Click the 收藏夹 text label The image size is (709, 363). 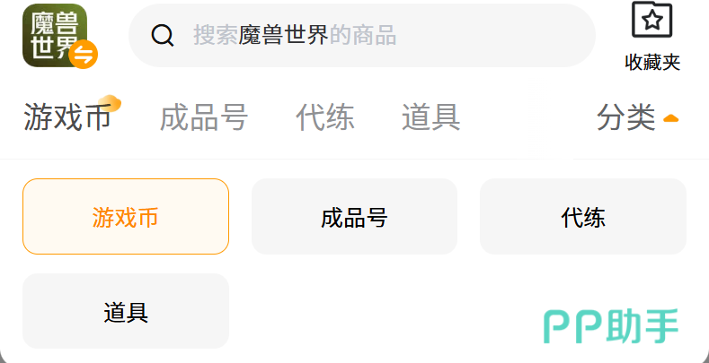(x=652, y=62)
